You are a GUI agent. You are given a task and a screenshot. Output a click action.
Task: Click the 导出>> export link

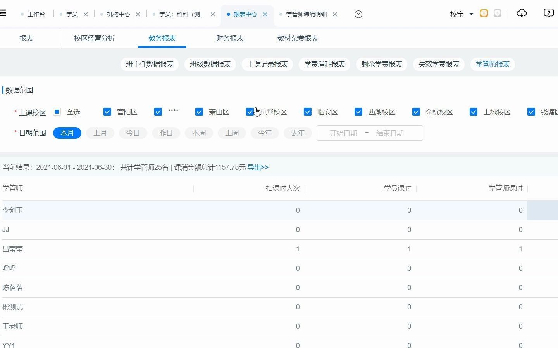[x=258, y=167]
